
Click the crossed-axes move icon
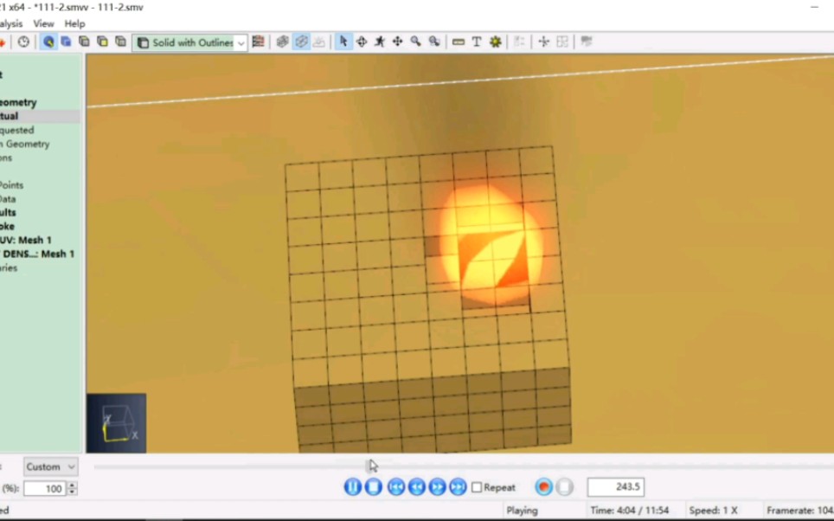coord(543,42)
